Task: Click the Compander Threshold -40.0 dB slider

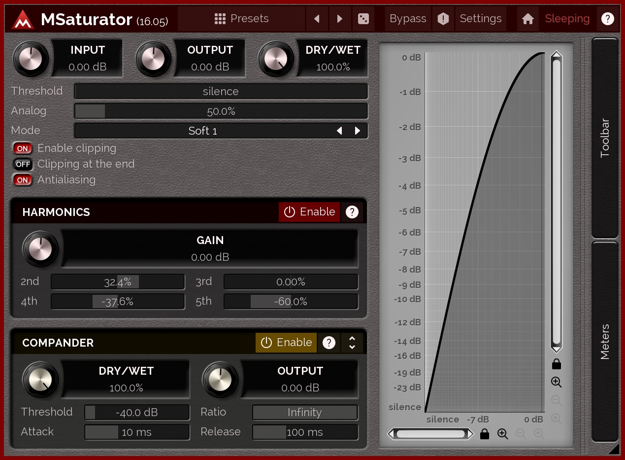Action: click(x=137, y=412)
